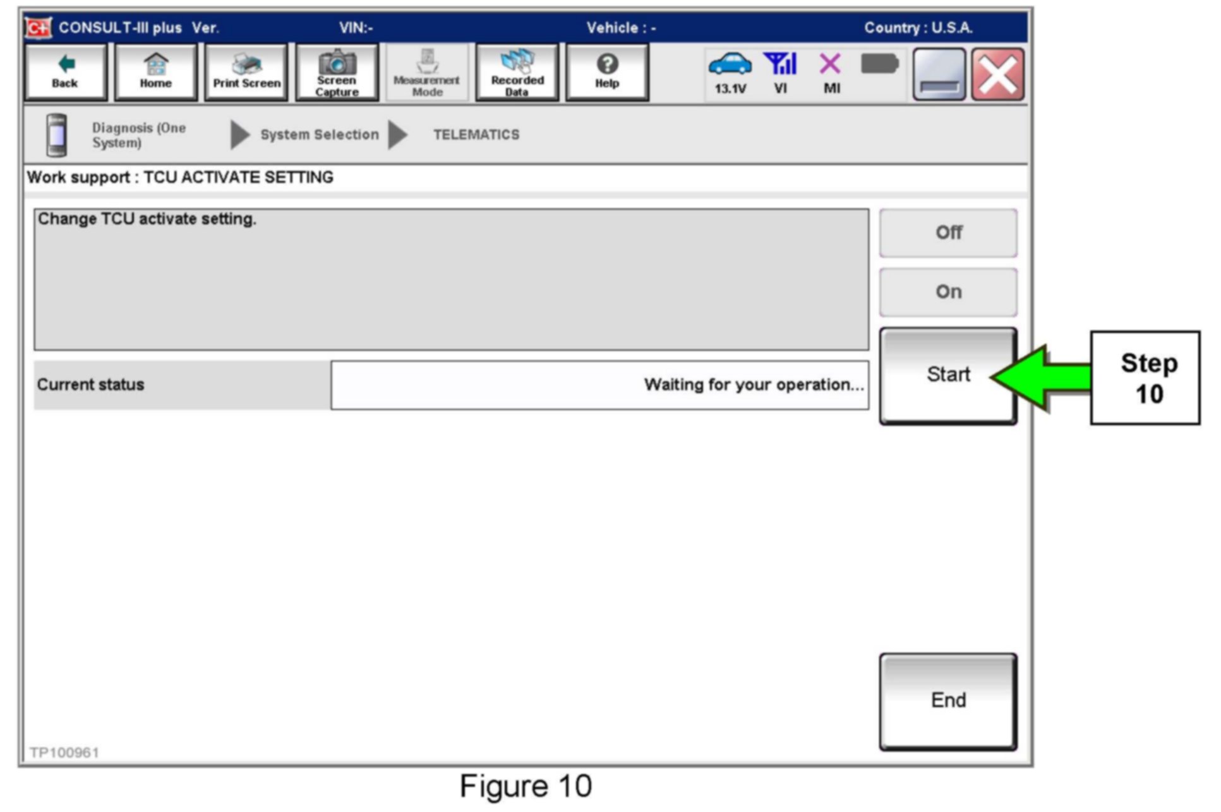Open Recorded Data
The width and height of the screenshot is (1221, 812).
click(517, 72)
